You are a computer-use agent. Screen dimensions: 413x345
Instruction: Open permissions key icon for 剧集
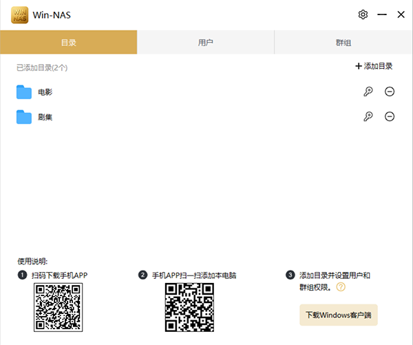click(368, 116)
